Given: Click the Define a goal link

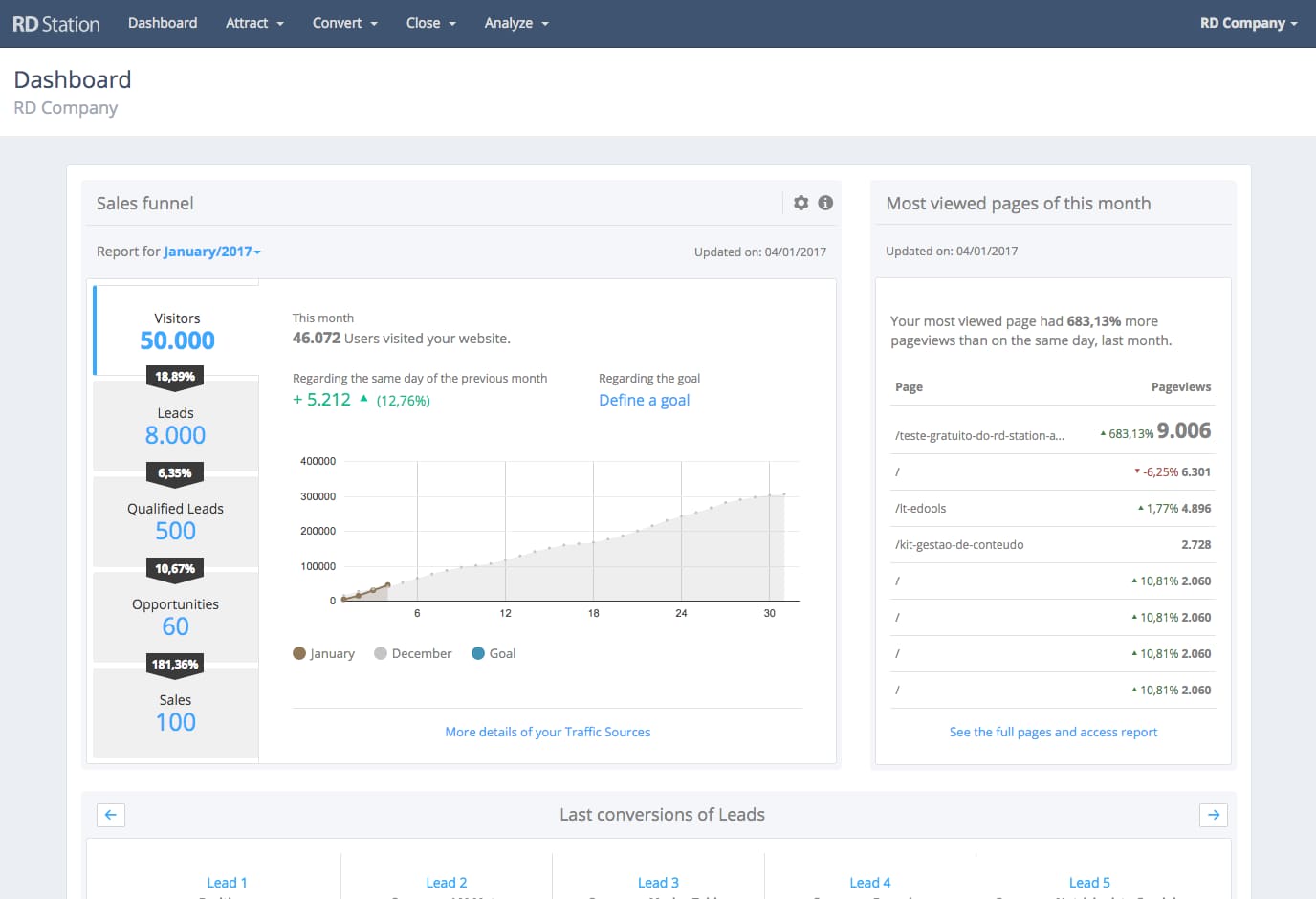Looking at the screenshot, I should [644, 400].
